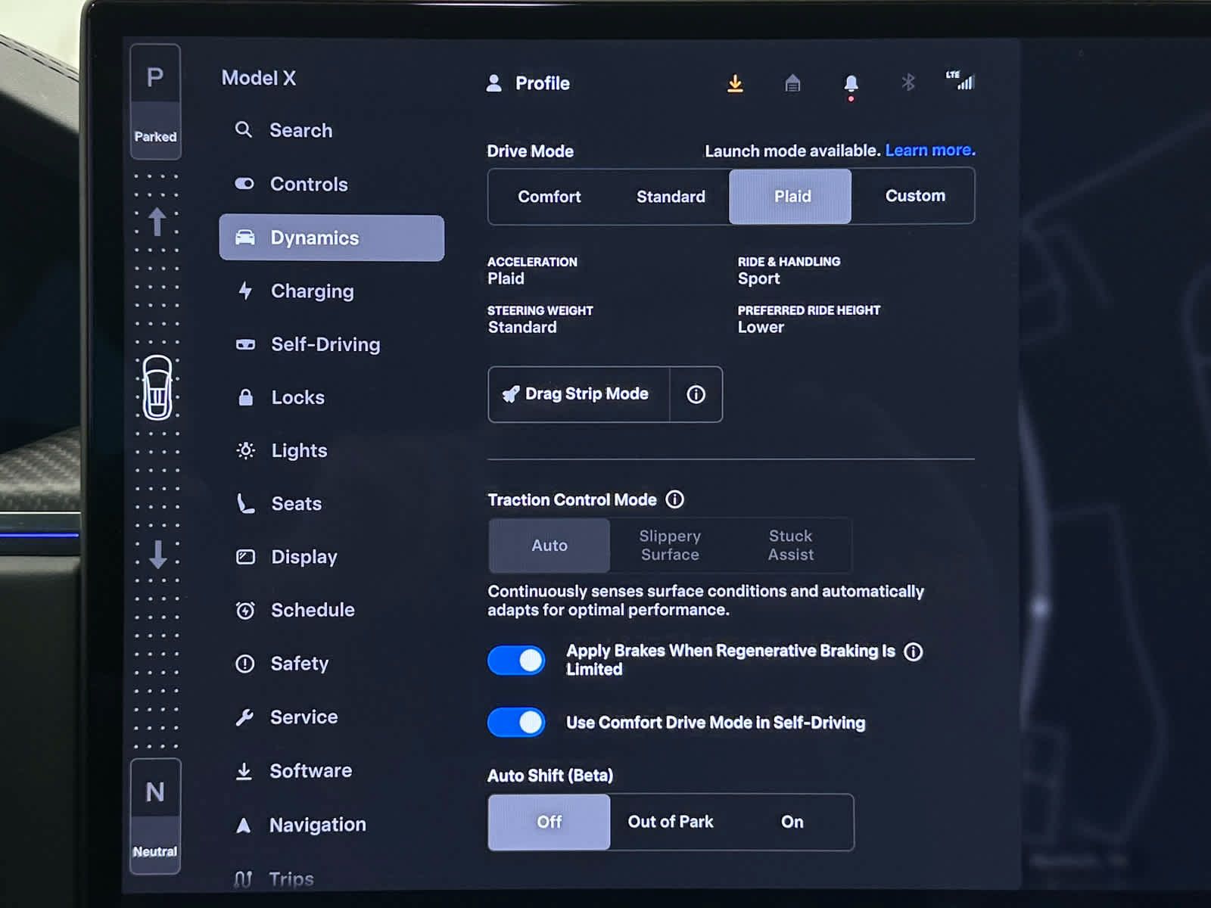Open the Controls menu
1211x908 pixels.
coord(332,185)
